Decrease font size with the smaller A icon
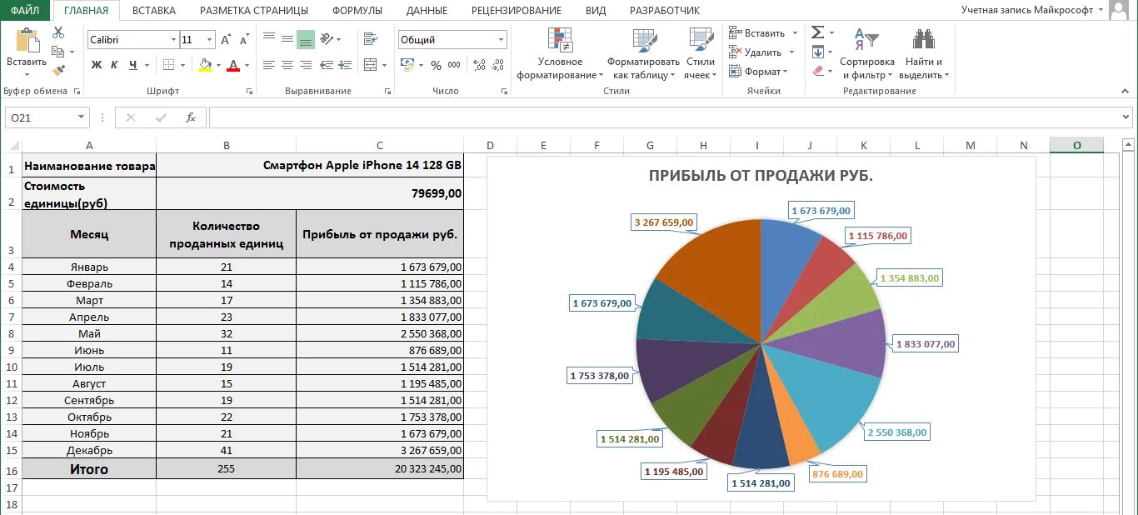 pyautogui.click(x=245, y=40)
